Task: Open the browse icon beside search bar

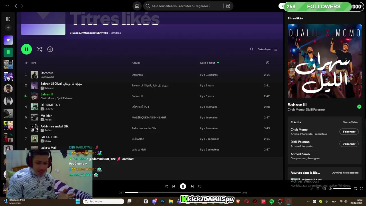Action: (228, 6)
